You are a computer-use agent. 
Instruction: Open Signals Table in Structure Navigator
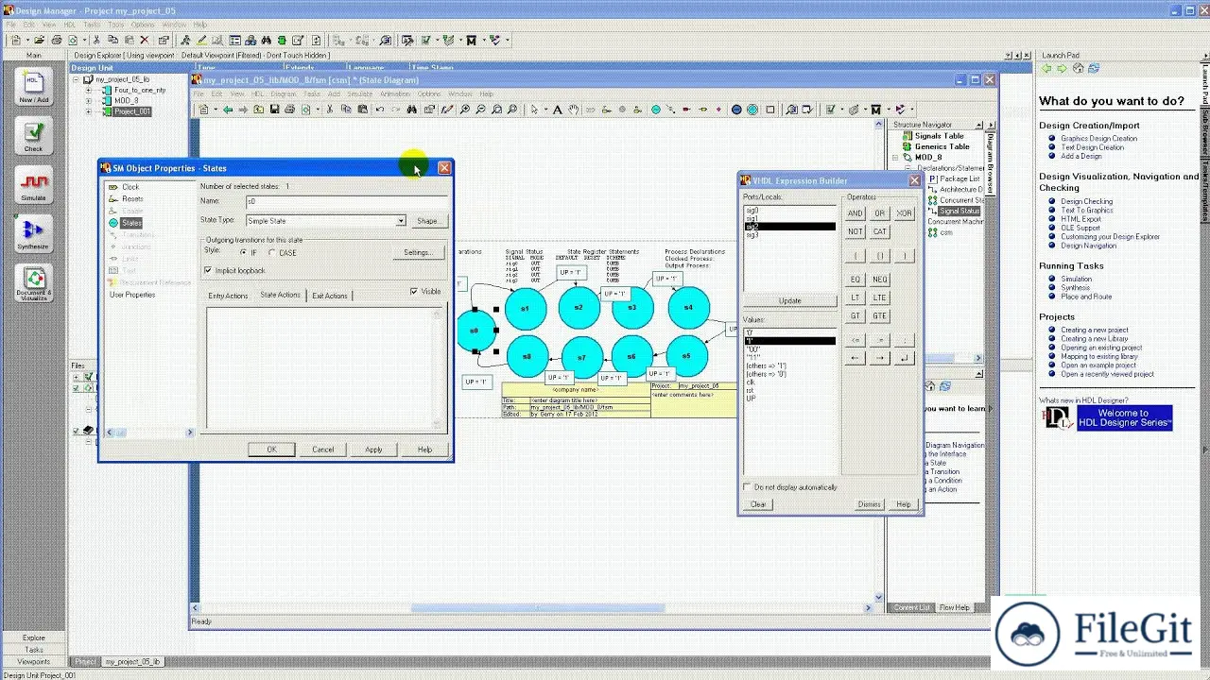939,136
